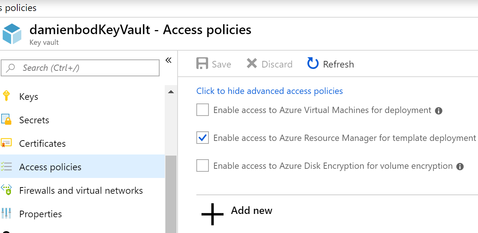
Task: Open Azure Virtual Machines info tooltip
Action: (438, 110)
